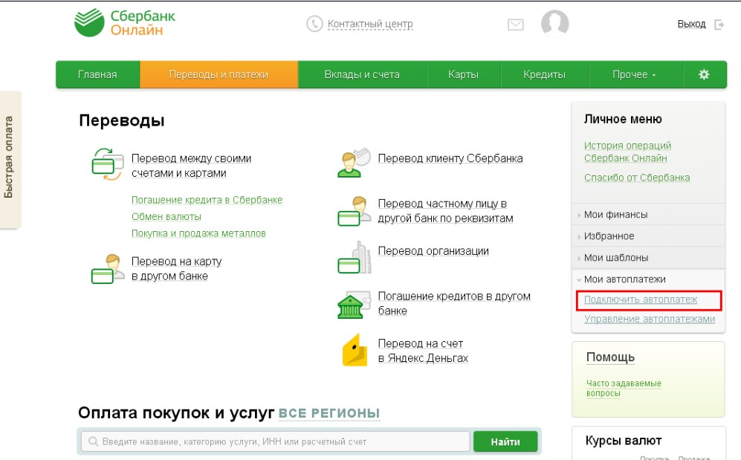Collapse the Мои автоплатежи section
This screenshot has width=741, height=460.
pos(648,279)
